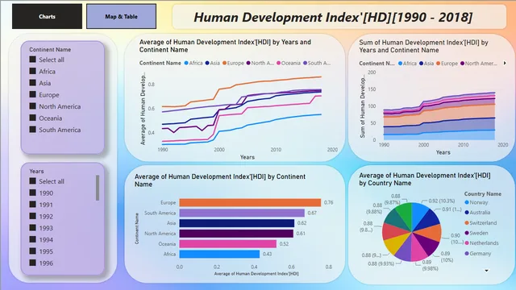Click Africa legend dot in area chart
Viewport: 516px width, 290px height.
400,64
